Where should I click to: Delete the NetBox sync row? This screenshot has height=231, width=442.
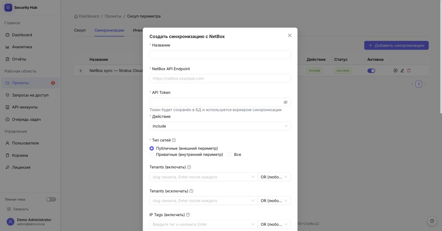coord(409,70)
